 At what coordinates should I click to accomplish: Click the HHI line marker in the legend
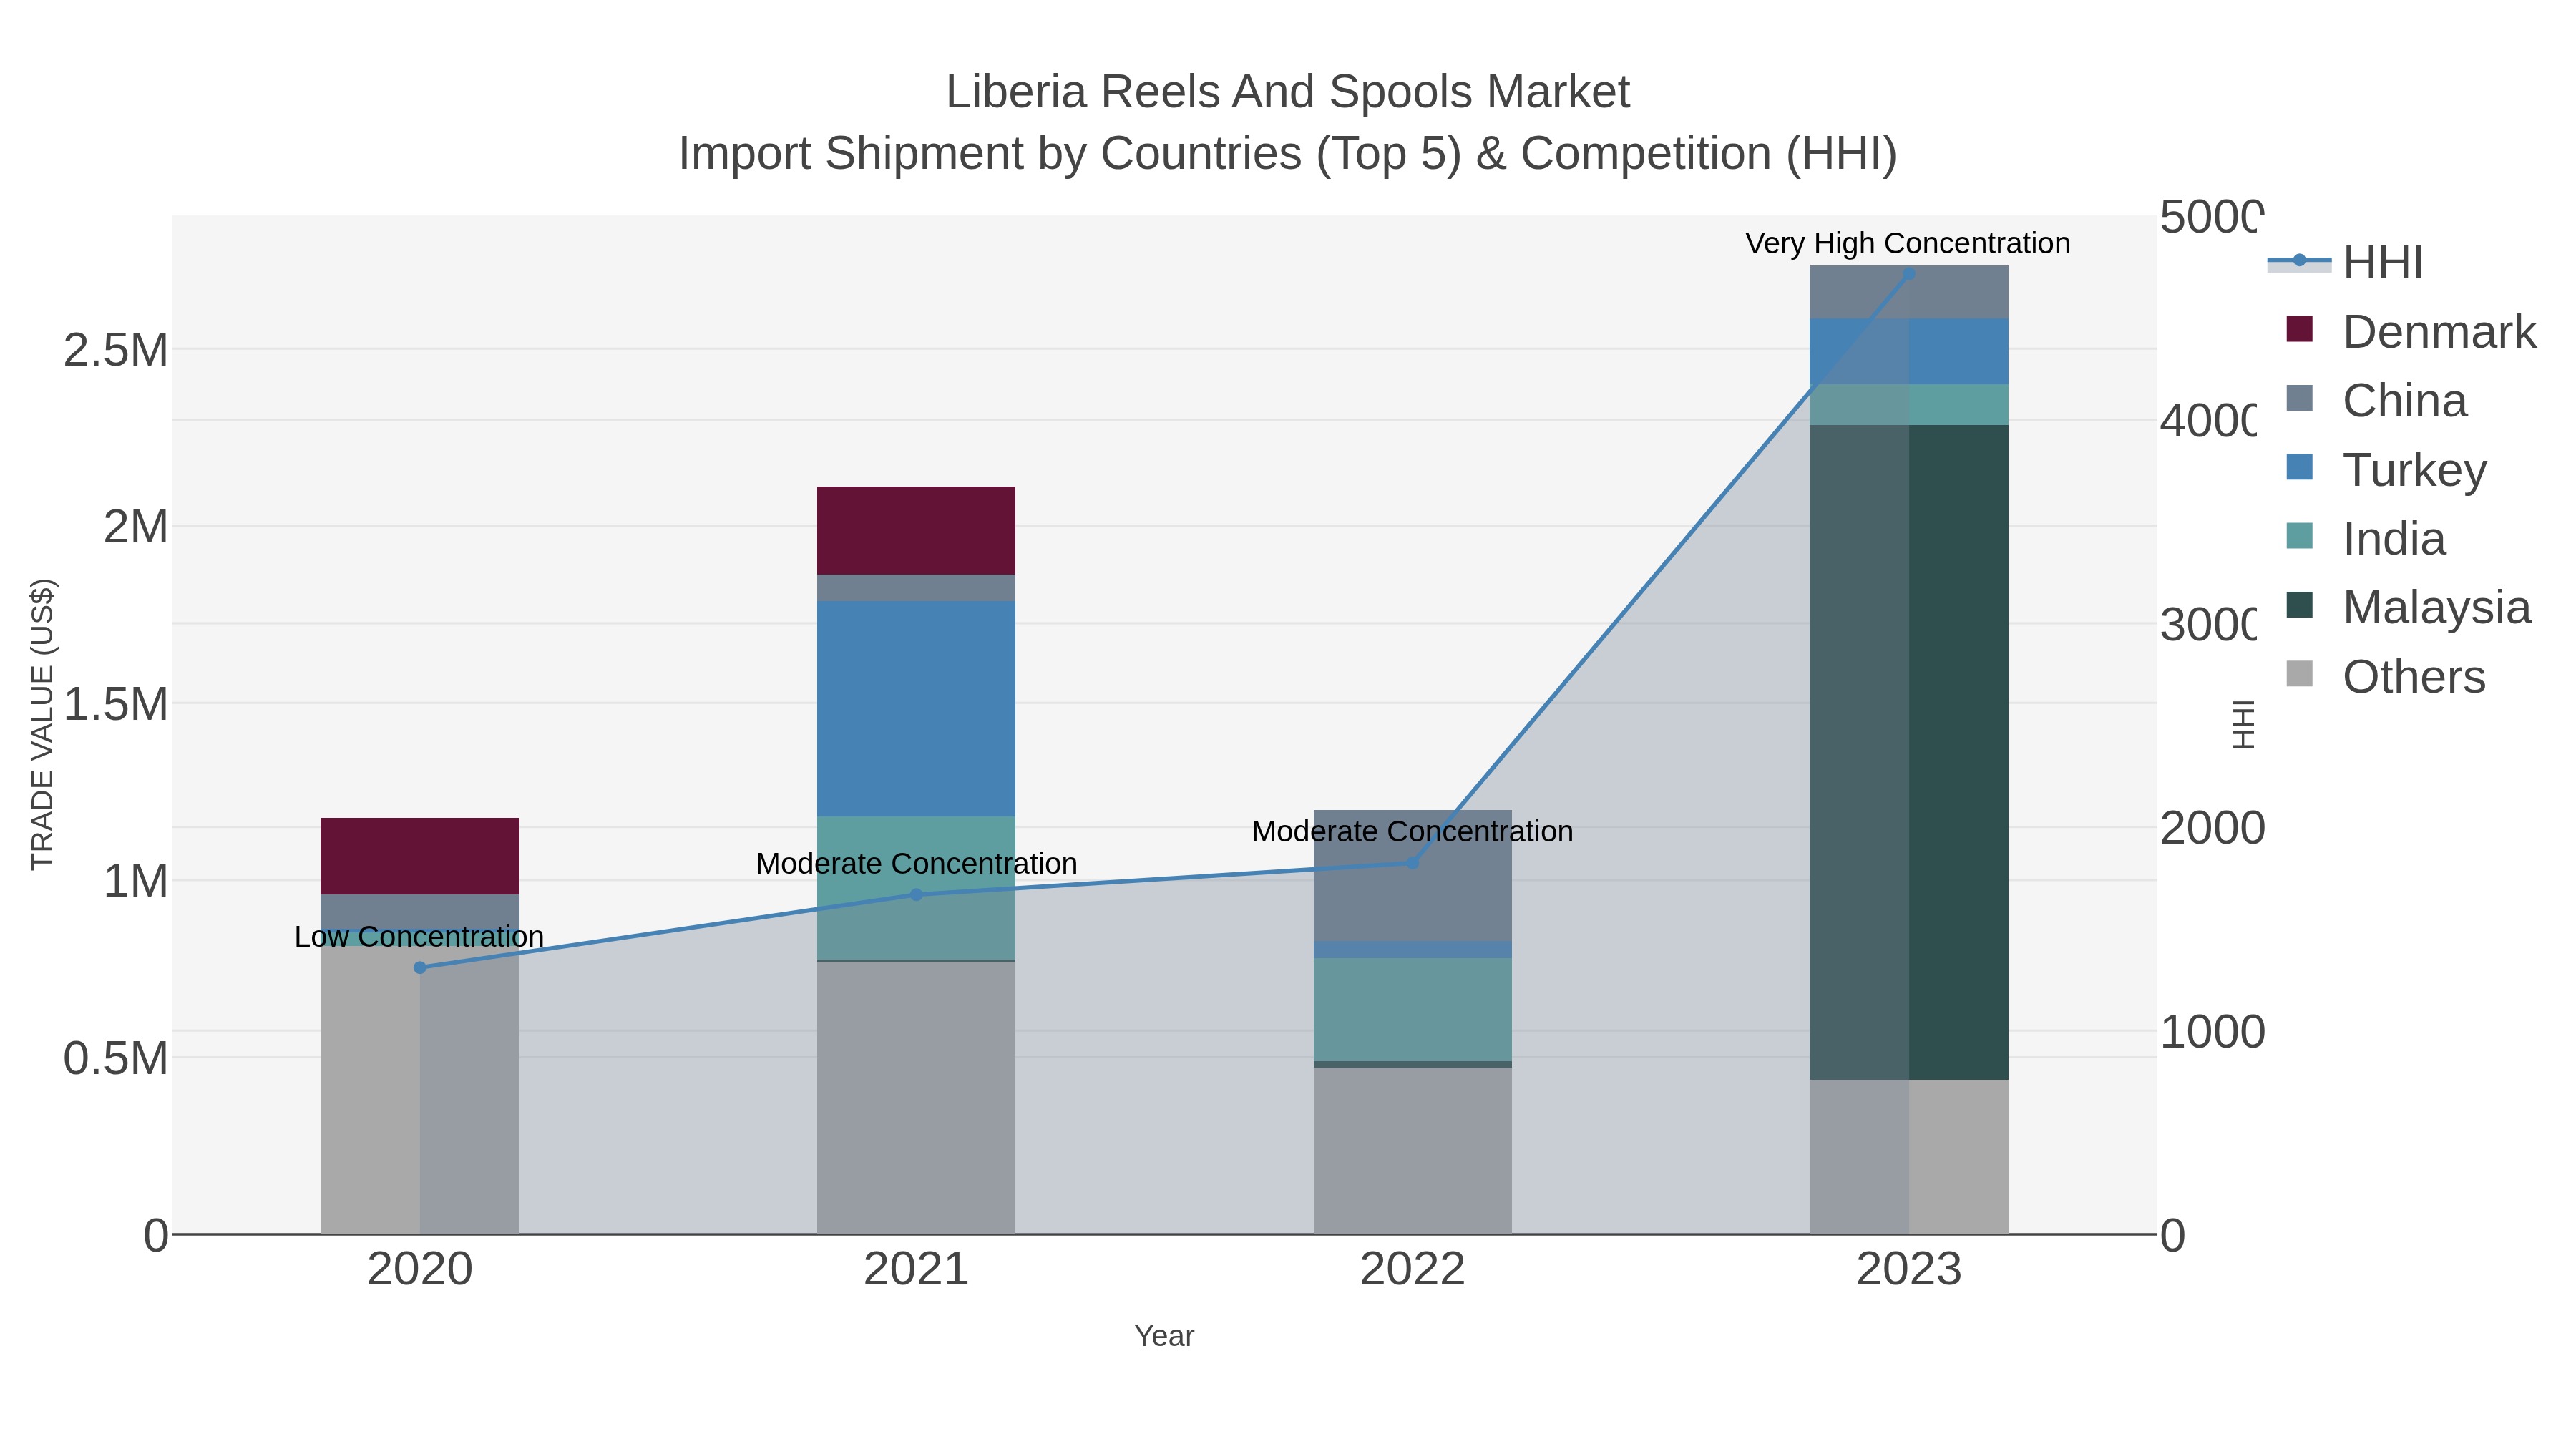[x=2299, y=260]
